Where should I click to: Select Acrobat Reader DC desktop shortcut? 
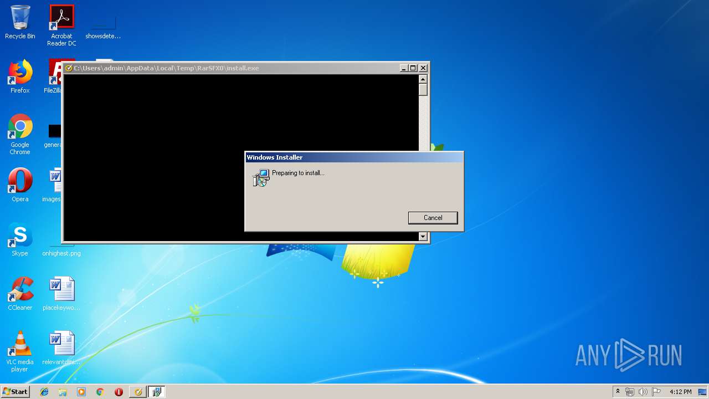pos(61,26)
